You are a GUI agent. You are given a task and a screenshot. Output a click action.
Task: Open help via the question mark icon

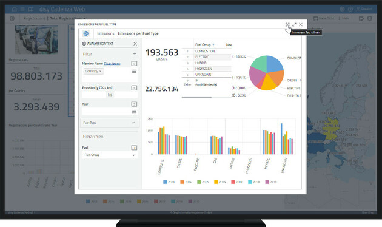tap(350, 9)
